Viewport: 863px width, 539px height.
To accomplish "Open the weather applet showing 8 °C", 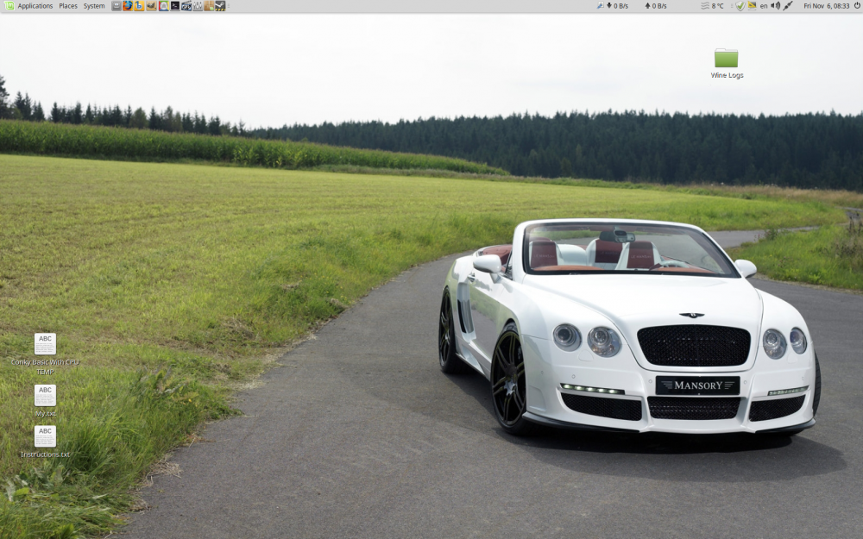I will (712, 6).
